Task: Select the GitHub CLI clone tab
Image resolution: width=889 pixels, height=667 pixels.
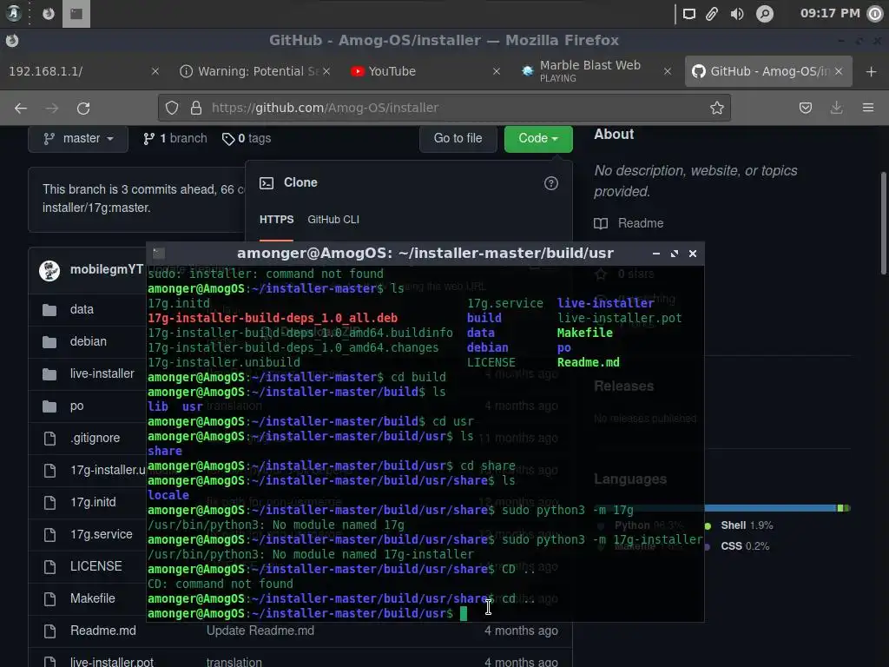Action: point(333,220)
